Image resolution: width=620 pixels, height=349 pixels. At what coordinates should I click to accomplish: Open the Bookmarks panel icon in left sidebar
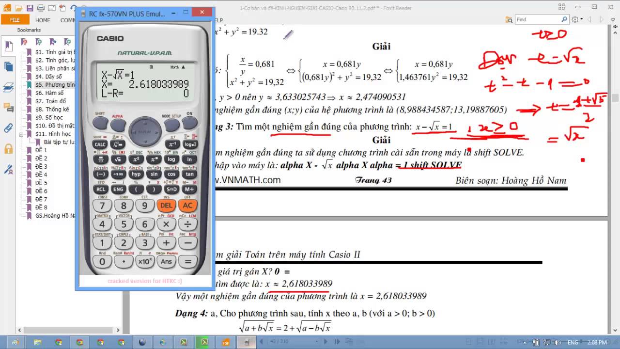8,46
